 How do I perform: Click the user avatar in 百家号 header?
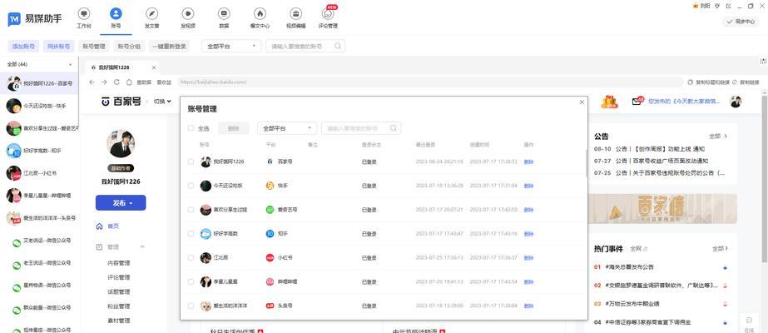pyautogui.click(x=736, y=102)
